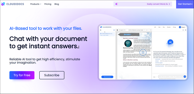
Task: Click the blue Hayes avatar circle in preview
Action: click(180, 27)
